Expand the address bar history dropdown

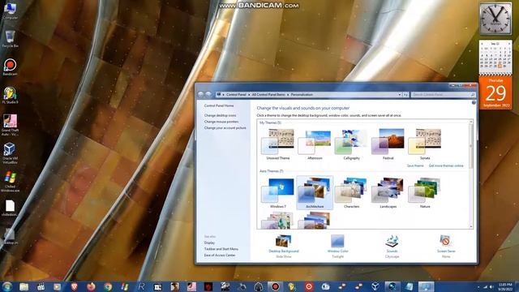400,95
